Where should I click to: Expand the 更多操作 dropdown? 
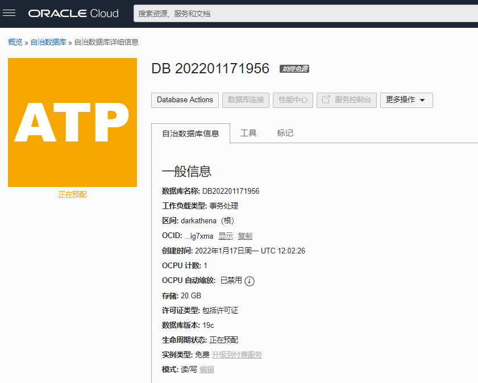[x=406, y=100]
